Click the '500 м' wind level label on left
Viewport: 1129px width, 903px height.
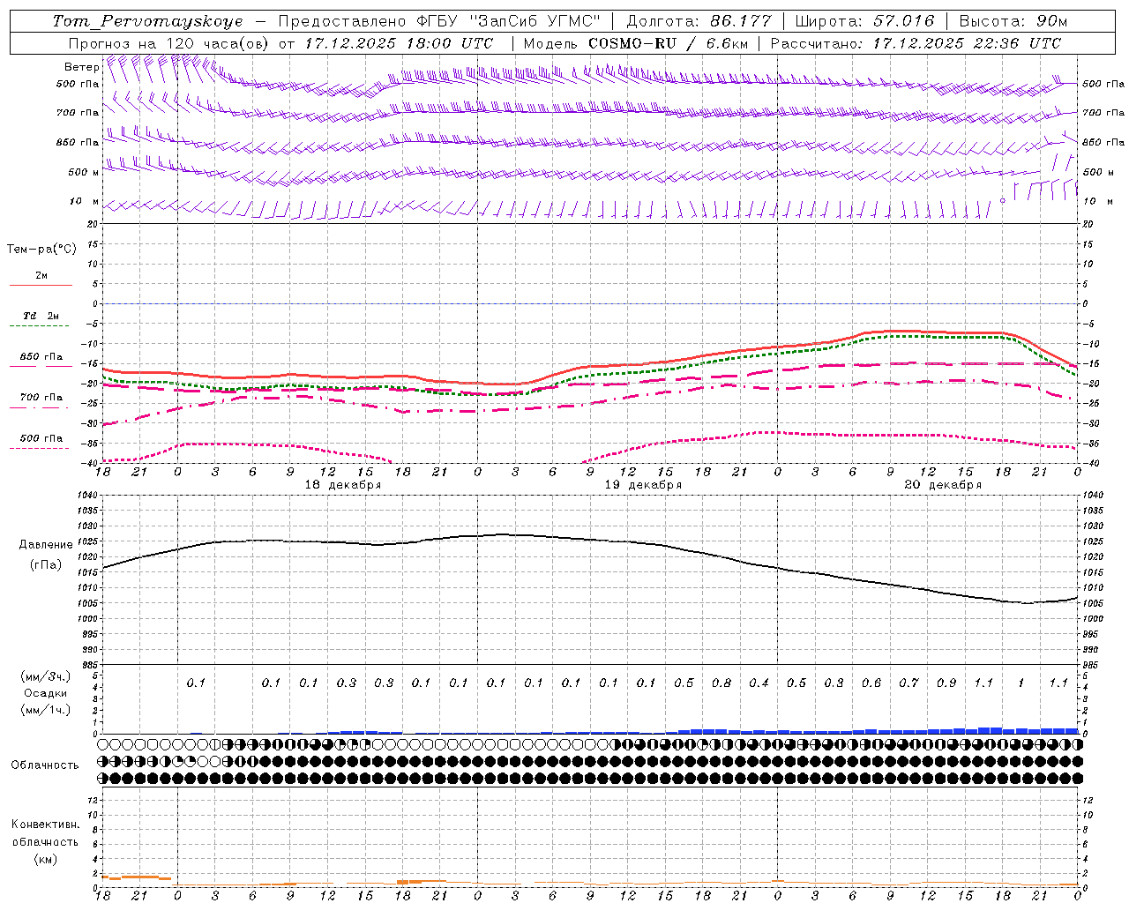(x=83, y=172)
